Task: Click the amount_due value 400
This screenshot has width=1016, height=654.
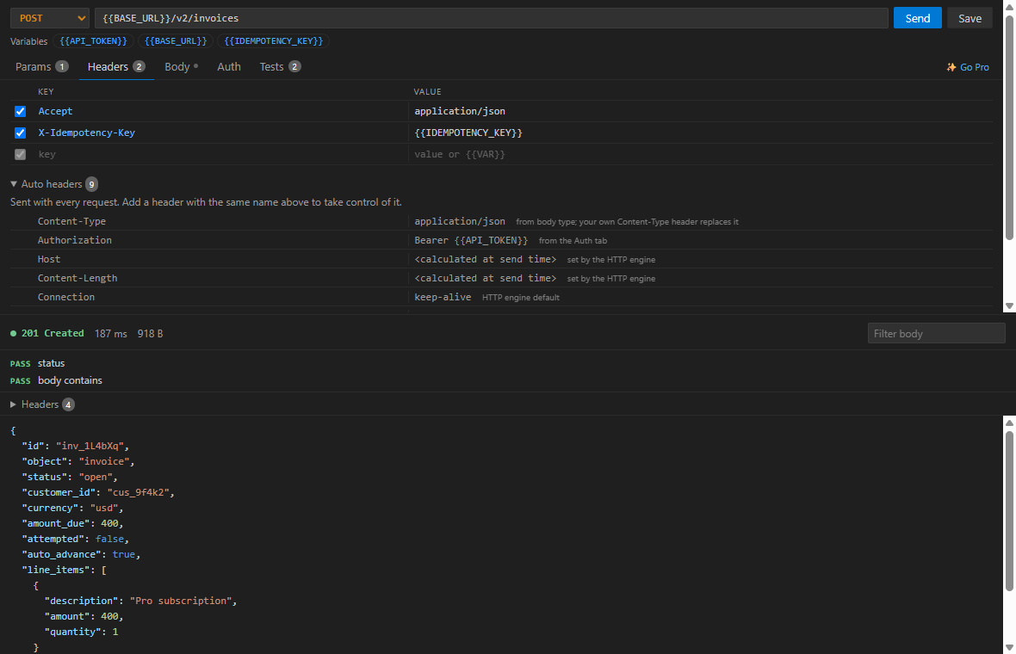Action: pyautogui.click(x=109, y=523)
